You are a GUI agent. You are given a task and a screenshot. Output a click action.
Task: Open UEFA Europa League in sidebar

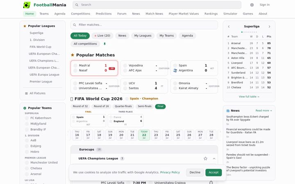click(x=44, y=75)
